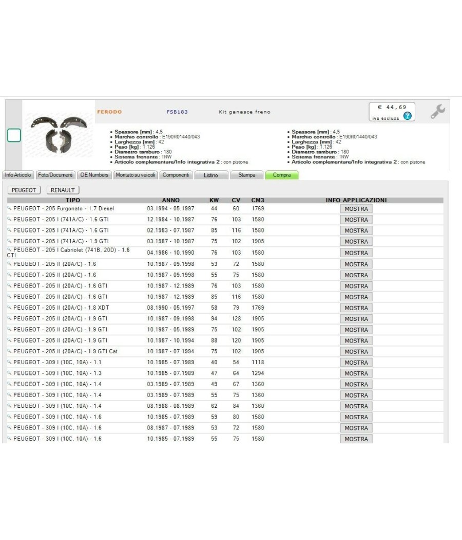Click magnifier for 205 II 1.6 GTI 85 kW
Screen dimensions: 462x540
pyautogui.click(x=9, y=297)
